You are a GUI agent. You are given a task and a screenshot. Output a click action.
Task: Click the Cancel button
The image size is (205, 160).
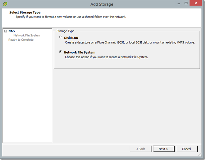point(186,149)
